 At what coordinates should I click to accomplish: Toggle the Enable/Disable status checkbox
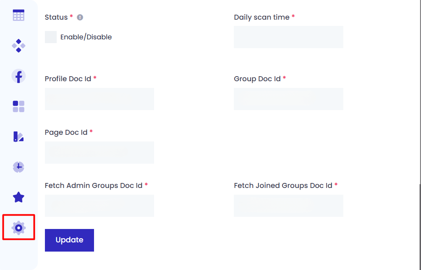(51, 37)
